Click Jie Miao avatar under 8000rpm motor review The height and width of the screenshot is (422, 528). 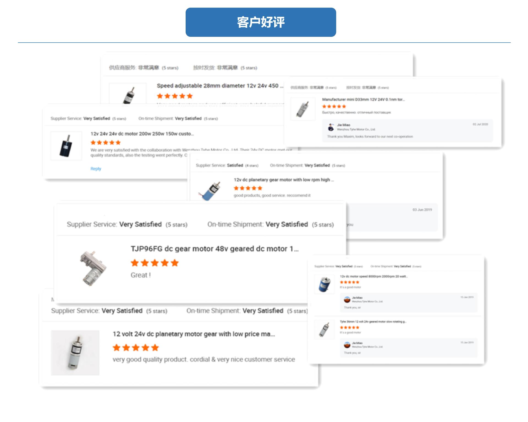(347, 299)
